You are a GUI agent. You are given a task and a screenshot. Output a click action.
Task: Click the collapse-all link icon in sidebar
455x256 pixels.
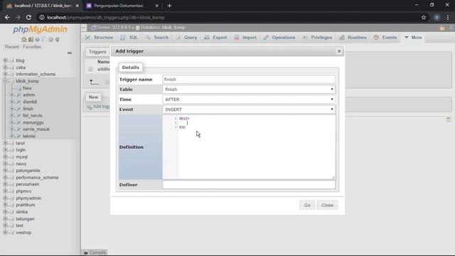[x=70, y=53]
